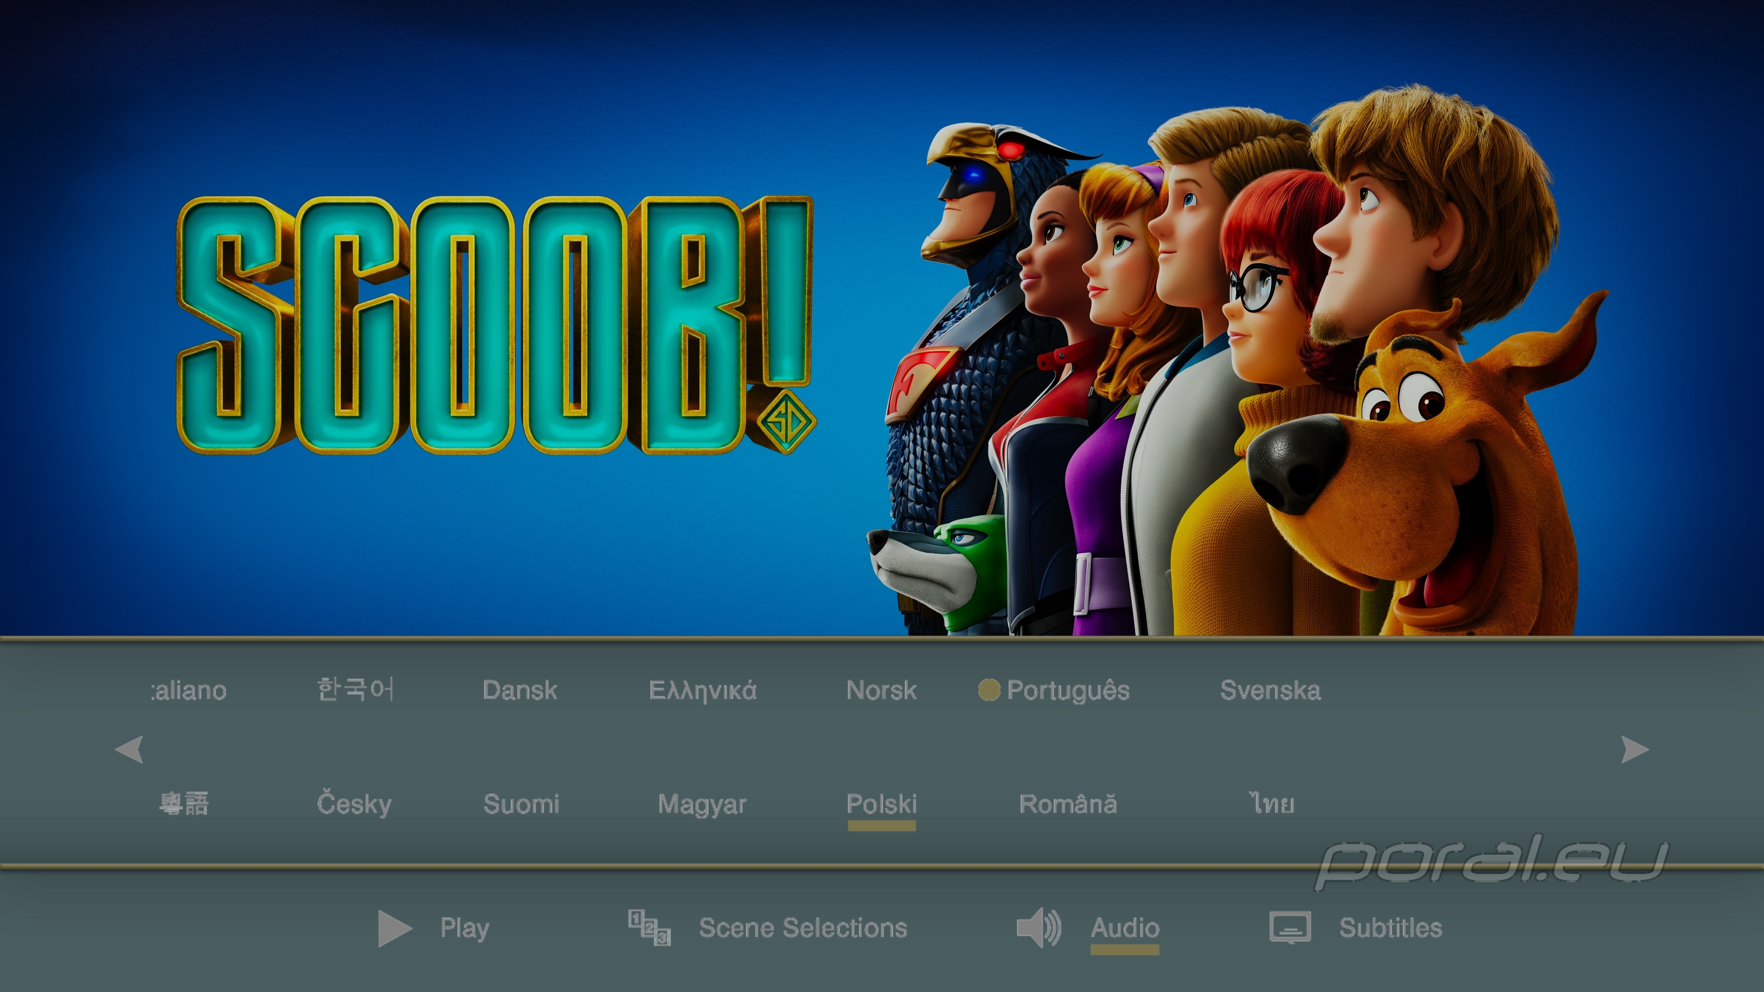The image size is (1764, 992).
Task: Select the partially visible Italiano language
Action: 188,690
